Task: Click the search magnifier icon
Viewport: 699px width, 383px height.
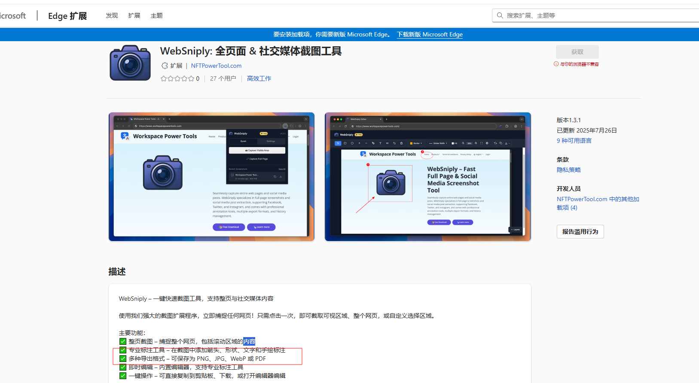Action: (500, 15)
